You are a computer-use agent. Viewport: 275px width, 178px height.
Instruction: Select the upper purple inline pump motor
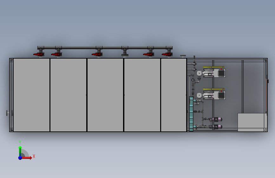point(218,120)
